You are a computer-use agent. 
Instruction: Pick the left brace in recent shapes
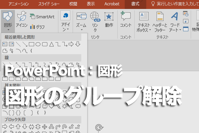tap(31, 51)
